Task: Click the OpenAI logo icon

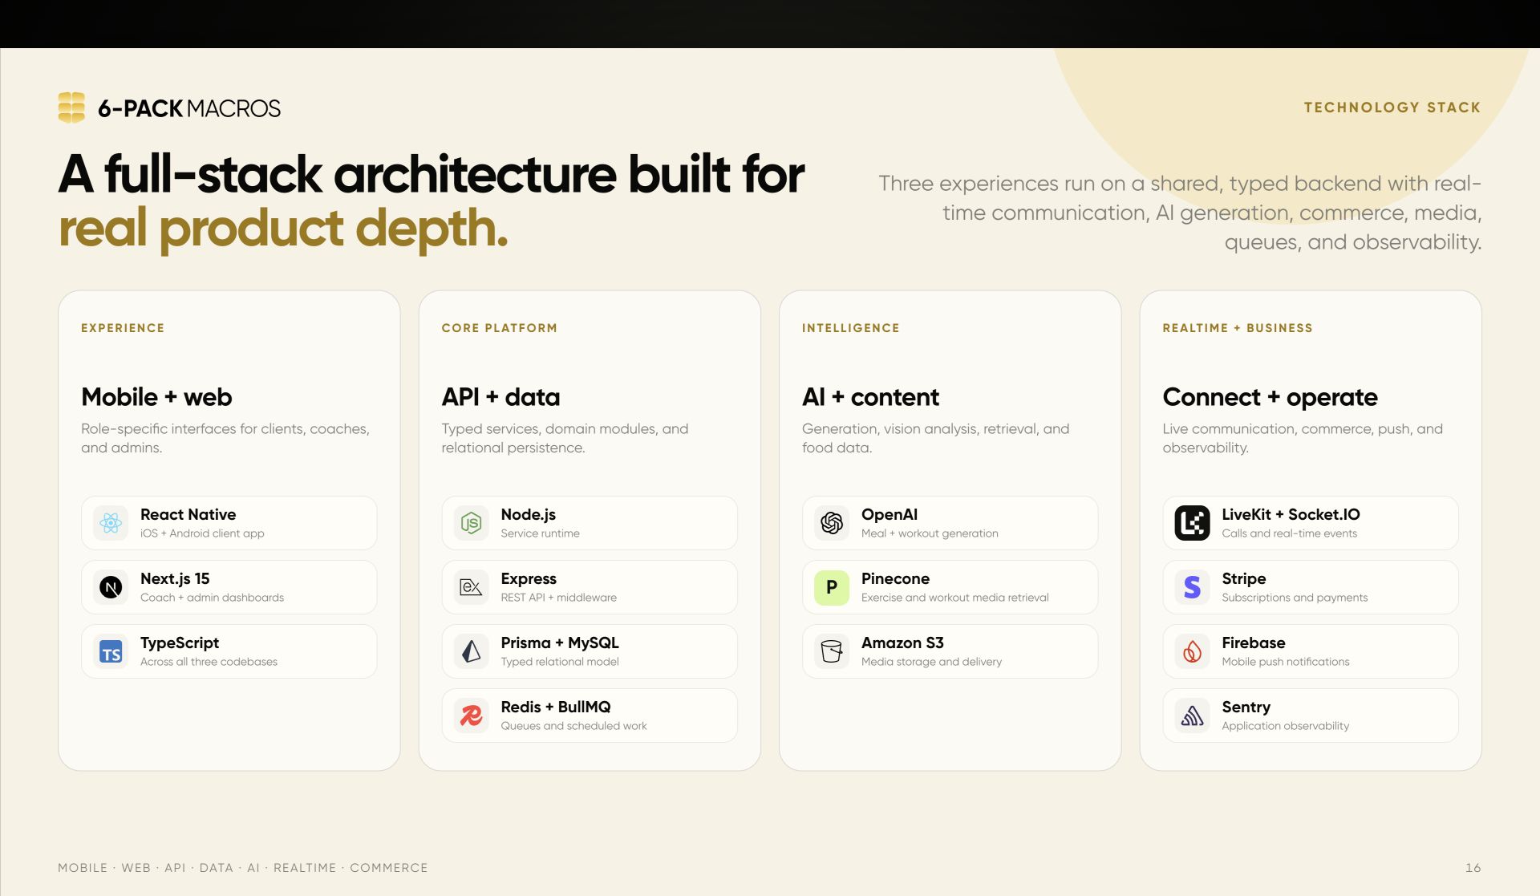Action: (x=832, y=523)
